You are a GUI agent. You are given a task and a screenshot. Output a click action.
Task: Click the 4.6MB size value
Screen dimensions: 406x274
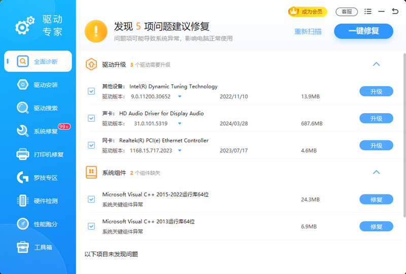click(309, 151)
